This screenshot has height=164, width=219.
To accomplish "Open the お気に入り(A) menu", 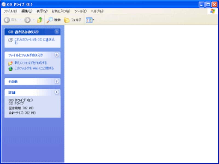I will coord(61,11).
